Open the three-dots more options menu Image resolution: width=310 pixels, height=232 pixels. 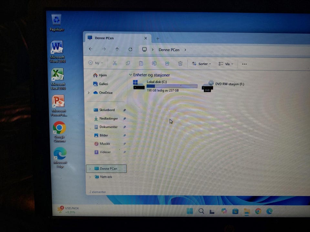(x=244, y=64)
